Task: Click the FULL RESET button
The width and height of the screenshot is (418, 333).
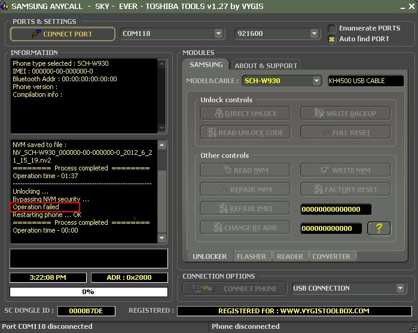Action: click(x=346, y=133)
